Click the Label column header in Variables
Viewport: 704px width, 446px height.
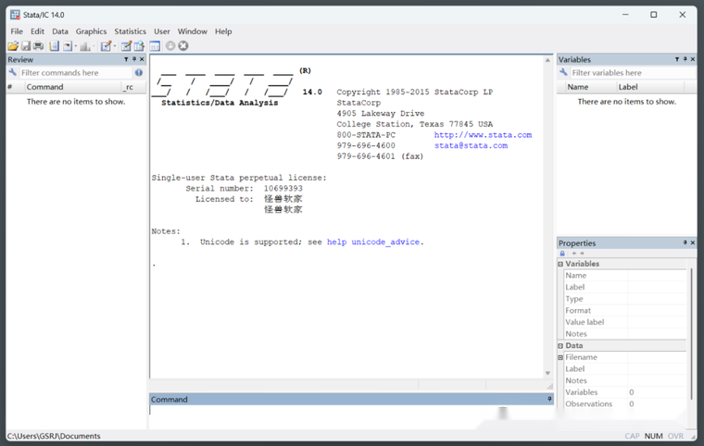tap(650, 87)
